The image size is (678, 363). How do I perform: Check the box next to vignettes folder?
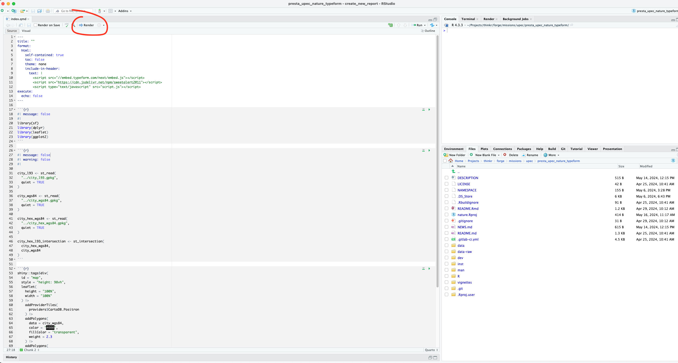(x=446, y=282)
